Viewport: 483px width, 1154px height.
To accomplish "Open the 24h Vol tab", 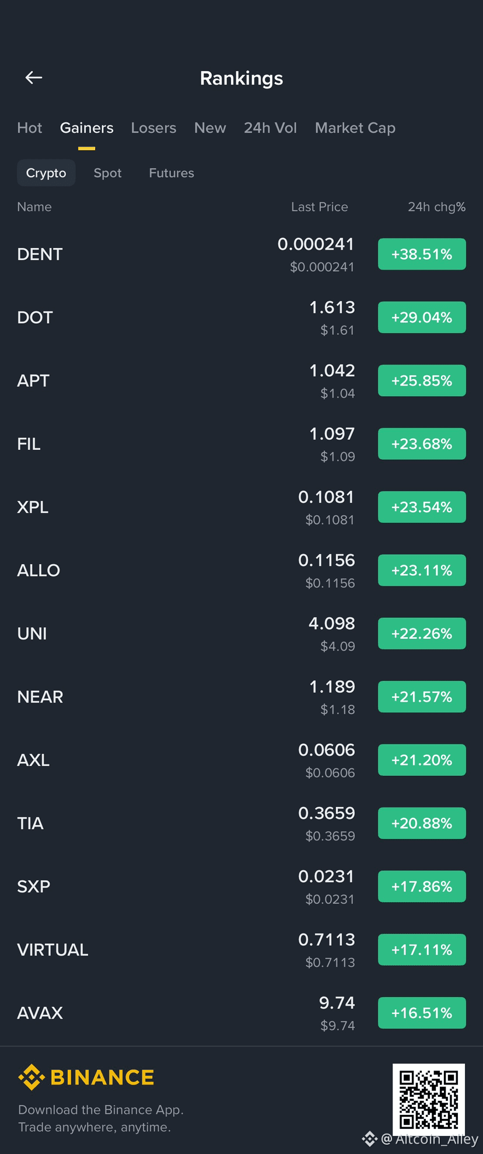I will [270, 128].
